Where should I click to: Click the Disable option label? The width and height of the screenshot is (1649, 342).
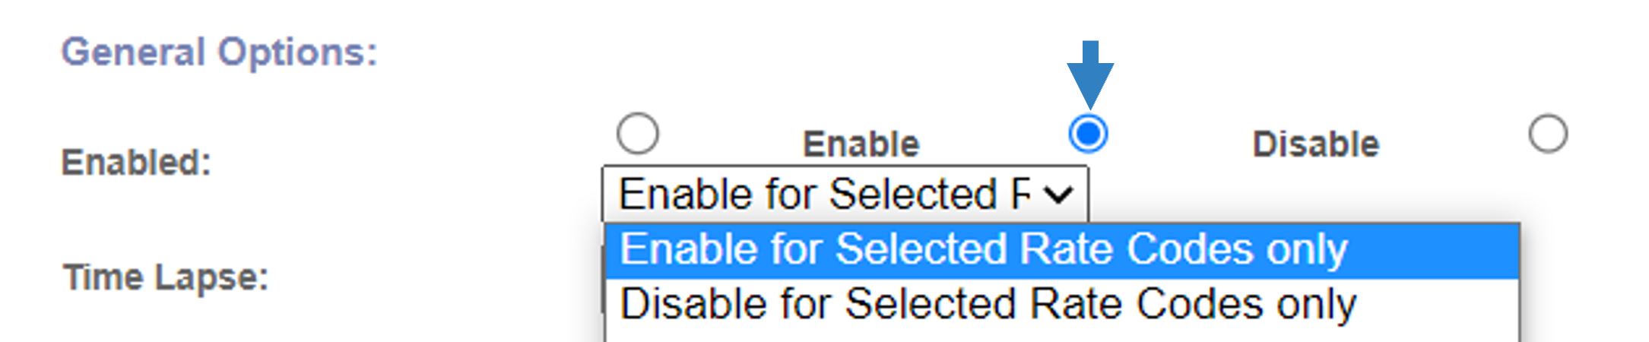tap(1316, 144)
